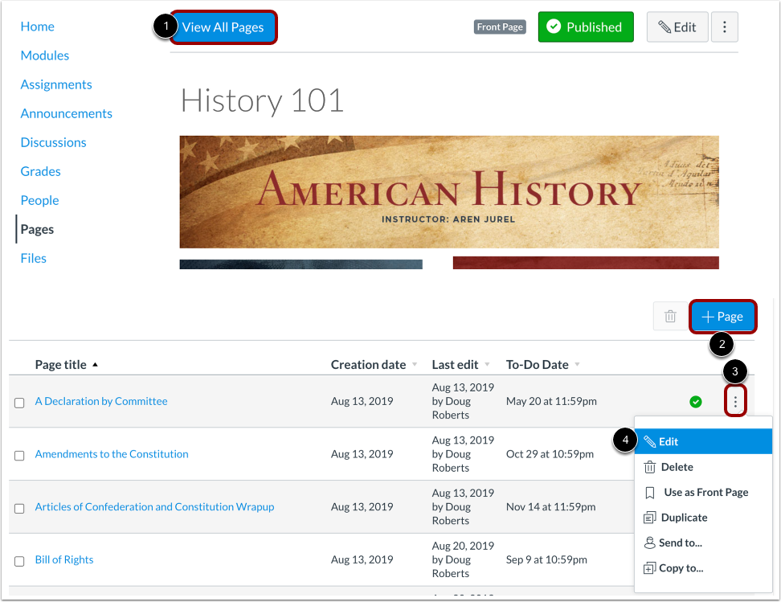The width and height of the screenshot is (781, 602).
Task: Choose Delete from the page options menu
Action: [x=703, y=467]
